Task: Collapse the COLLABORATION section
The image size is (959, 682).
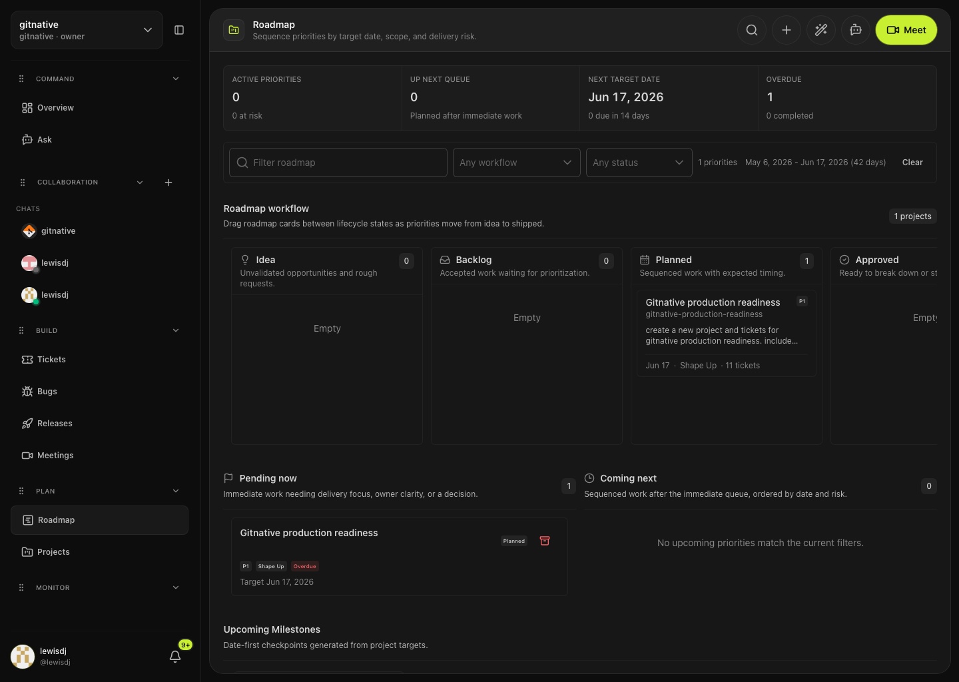Action: (140, 182)
